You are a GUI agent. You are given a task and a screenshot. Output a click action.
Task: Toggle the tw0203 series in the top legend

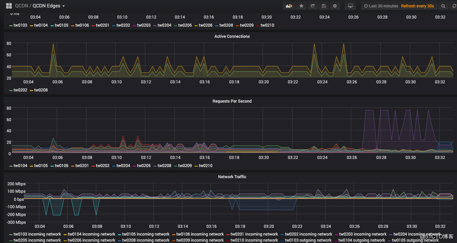[144, 25]
